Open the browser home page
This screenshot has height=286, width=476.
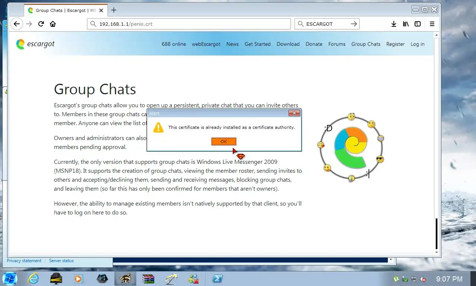(53, 24)
